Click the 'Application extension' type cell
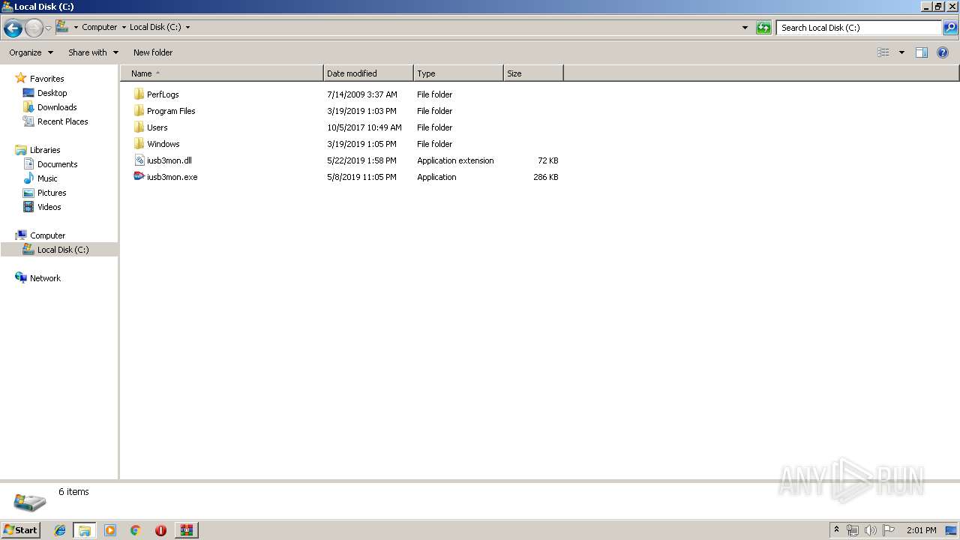The width and height of the screenshot is (960, 540). (x=455, y=160)
